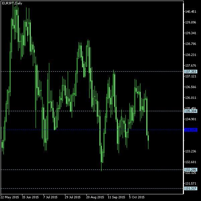Click the 136.011 price scale value
201x201 pixels.
[x=191, y=98]
